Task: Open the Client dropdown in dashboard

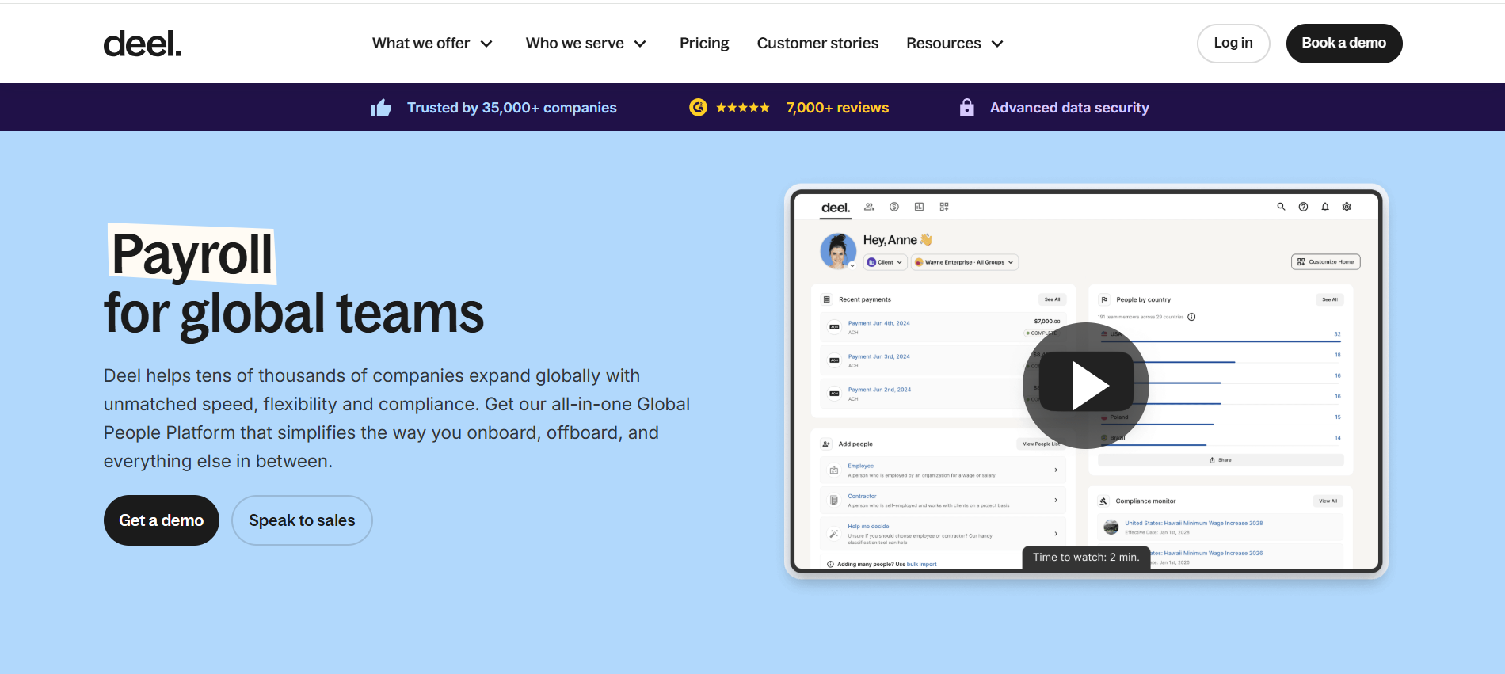Action: pyautogui.click(x=885, y=262)
